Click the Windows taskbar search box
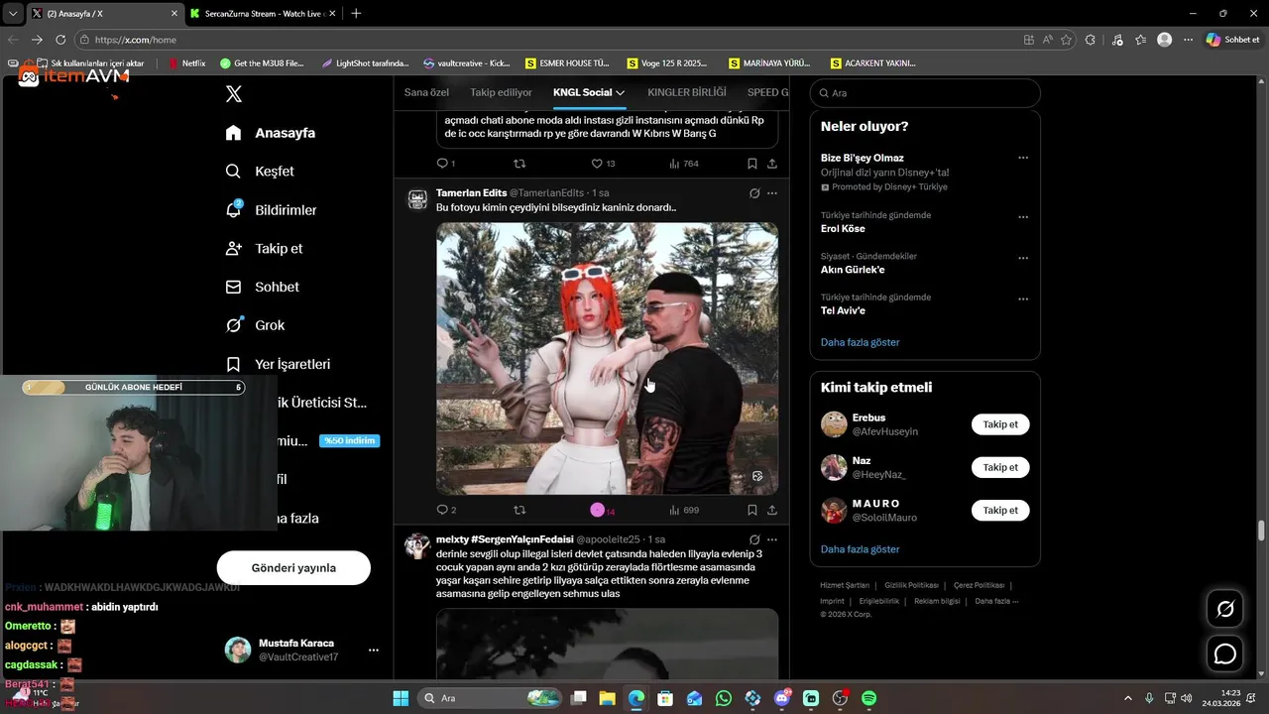 coord(492,698)
